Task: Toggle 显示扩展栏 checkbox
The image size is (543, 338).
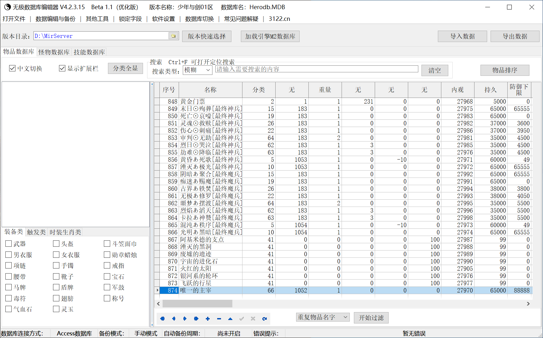Action: pyautogui.click(x=62, y=68)
